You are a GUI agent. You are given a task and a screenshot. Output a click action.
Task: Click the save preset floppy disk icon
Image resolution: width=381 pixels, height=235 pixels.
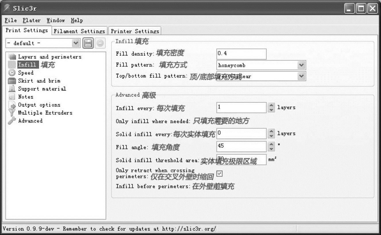[x=88, y=43]
